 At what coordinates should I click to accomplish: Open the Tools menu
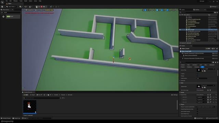pos(21,1)
